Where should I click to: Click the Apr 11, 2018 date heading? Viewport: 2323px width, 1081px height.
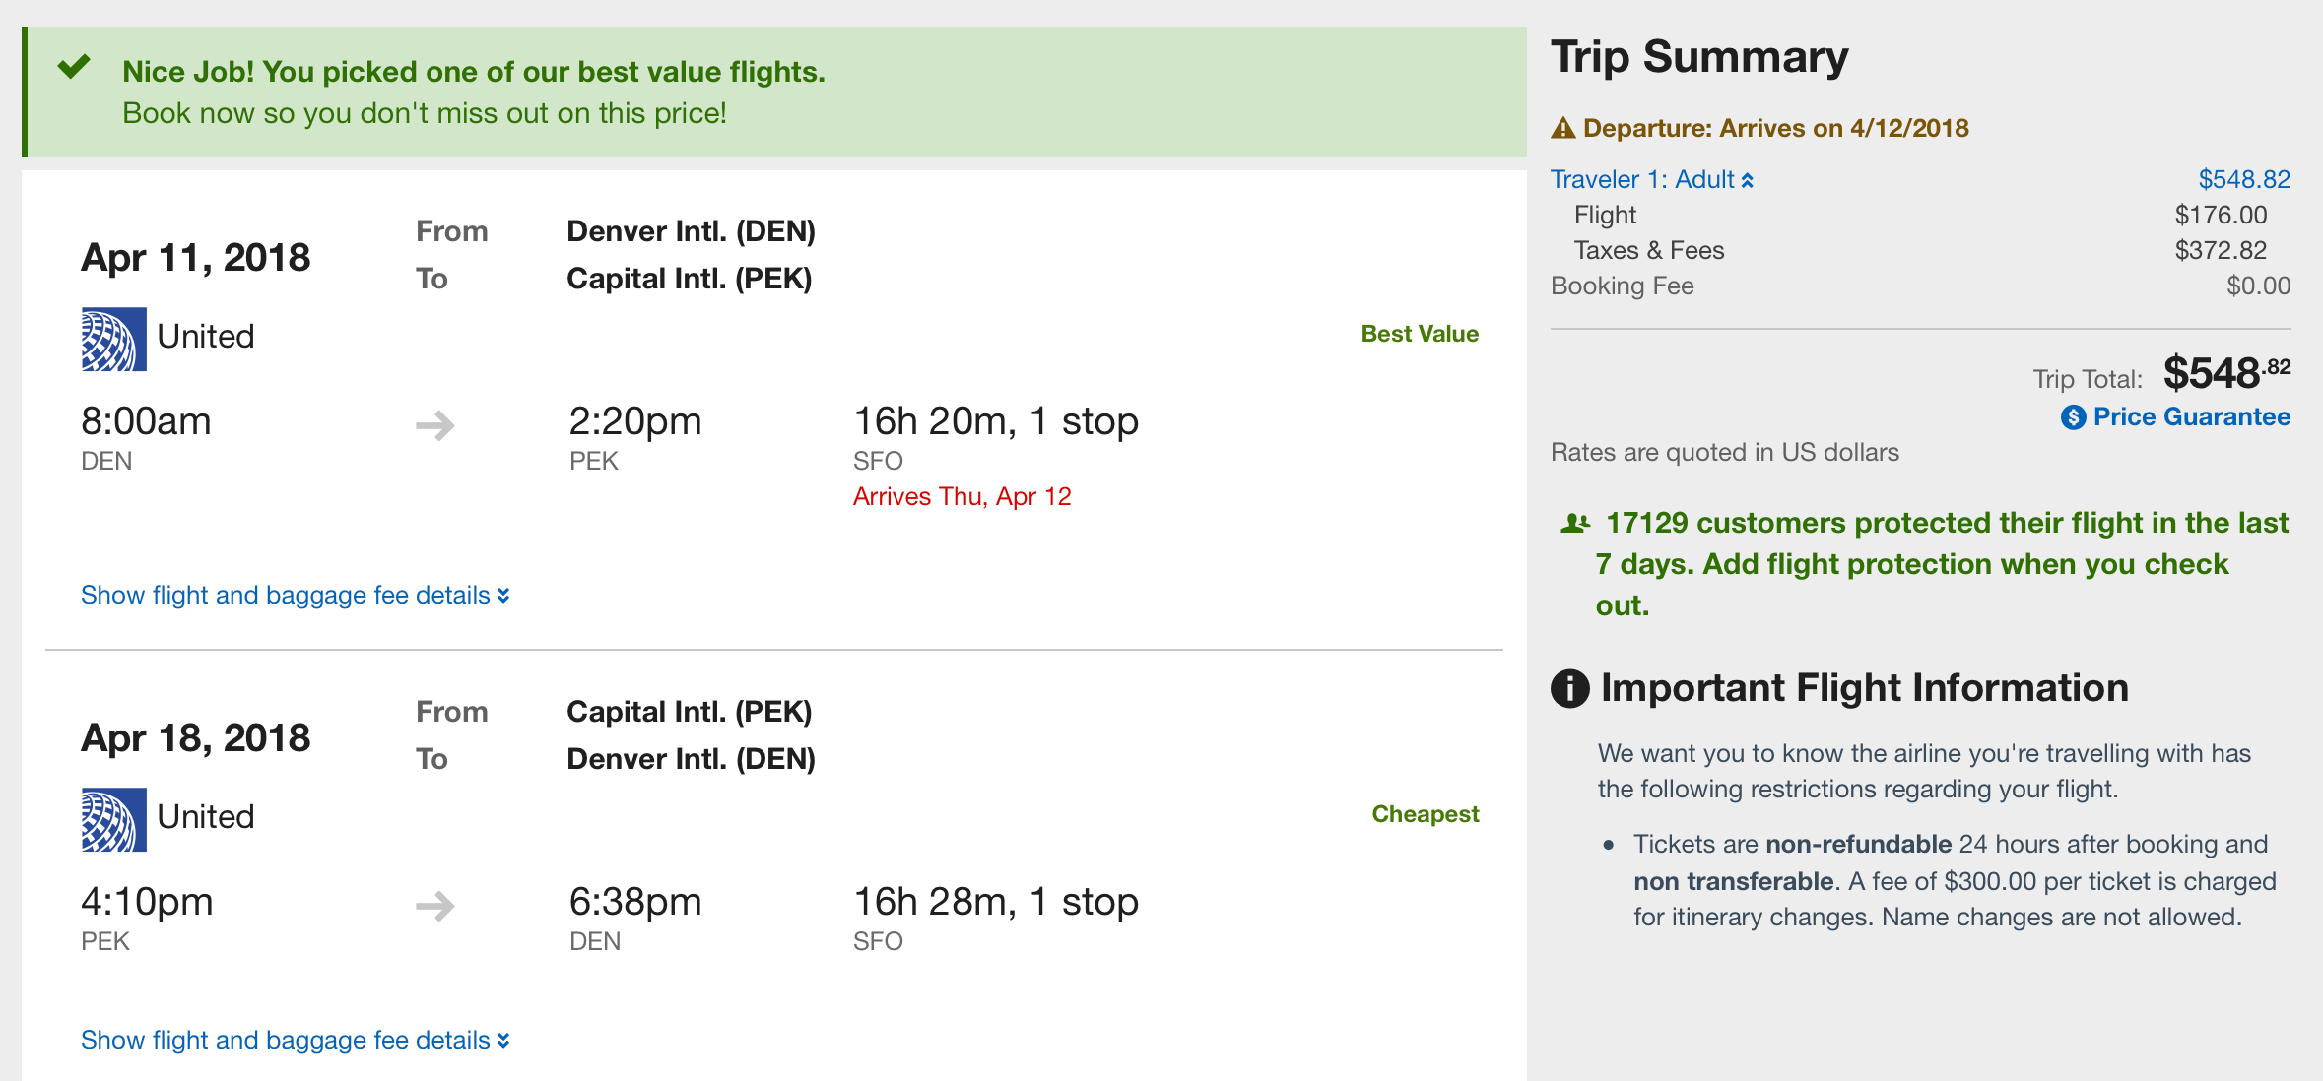point(196,258)
